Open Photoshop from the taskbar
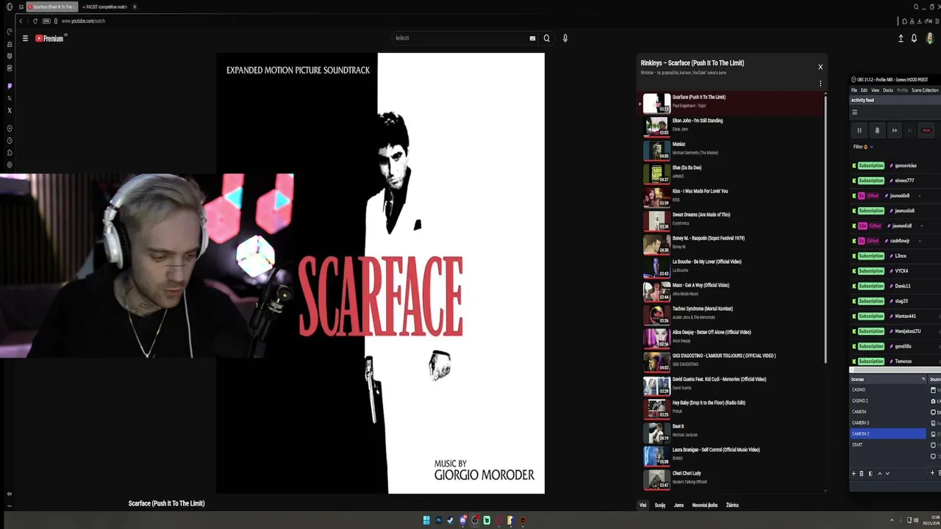Image resolution: width=941 pixels, height=529 pixels. [x=438, y=520]
